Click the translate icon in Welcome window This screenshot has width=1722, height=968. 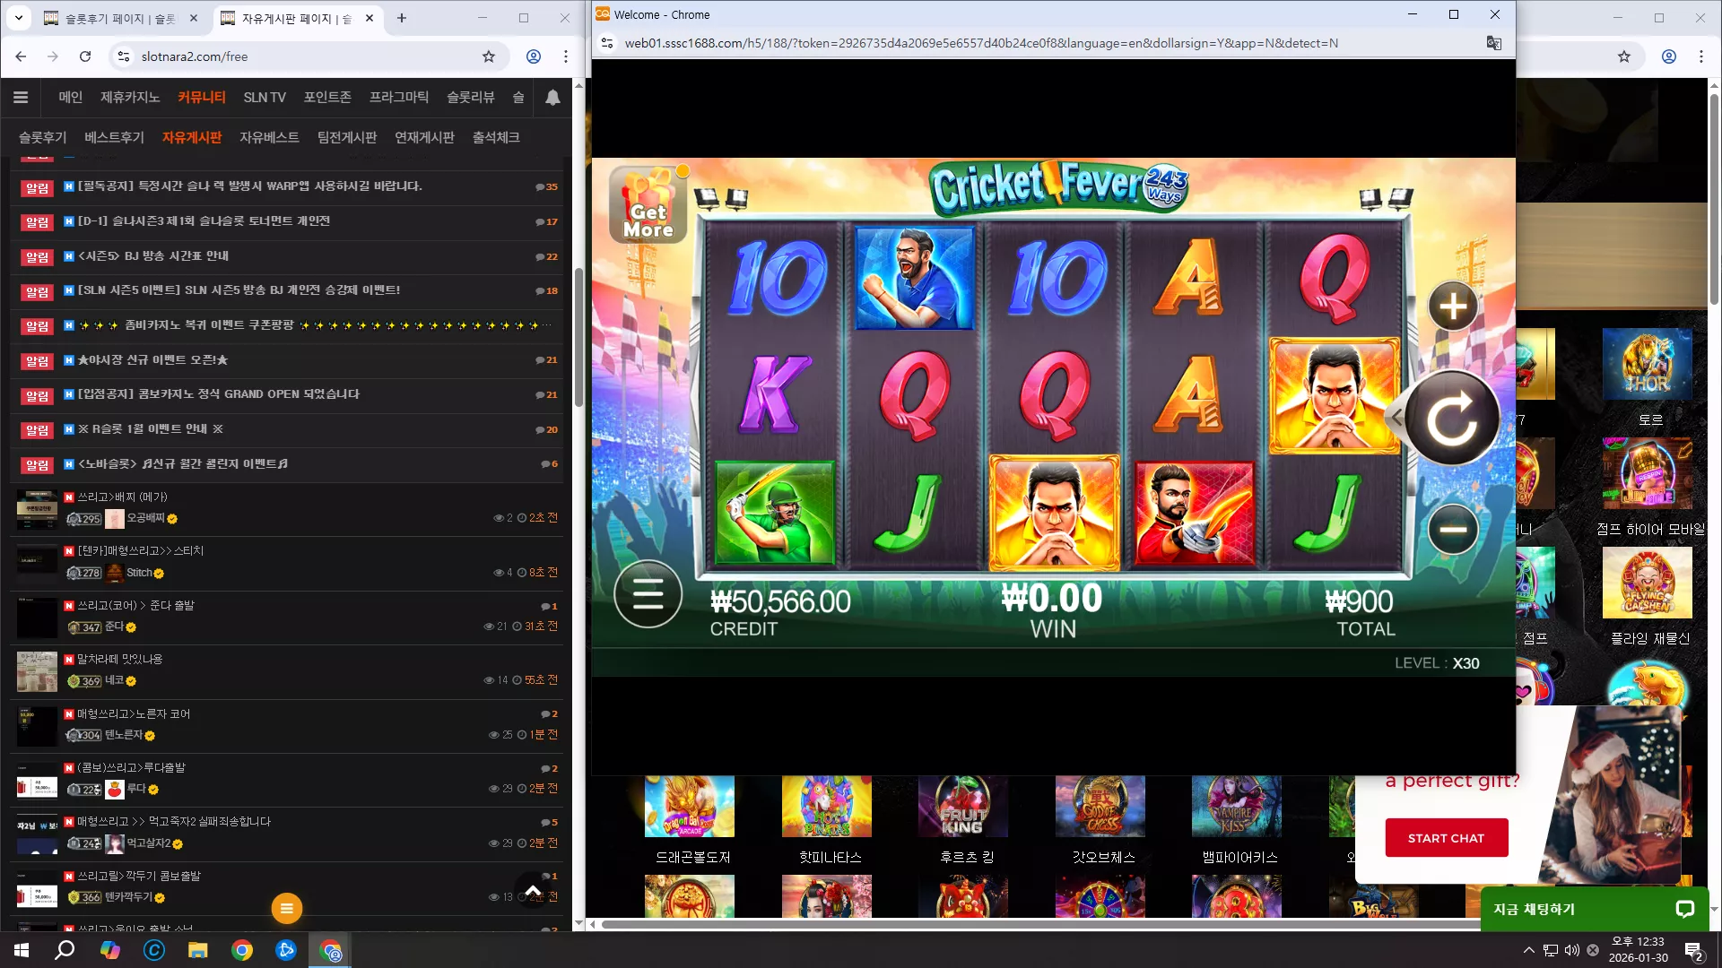(1493, 43)
